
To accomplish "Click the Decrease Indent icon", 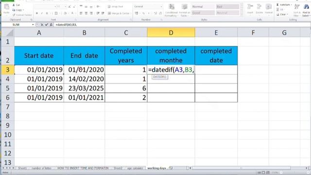I will (98, 13).
